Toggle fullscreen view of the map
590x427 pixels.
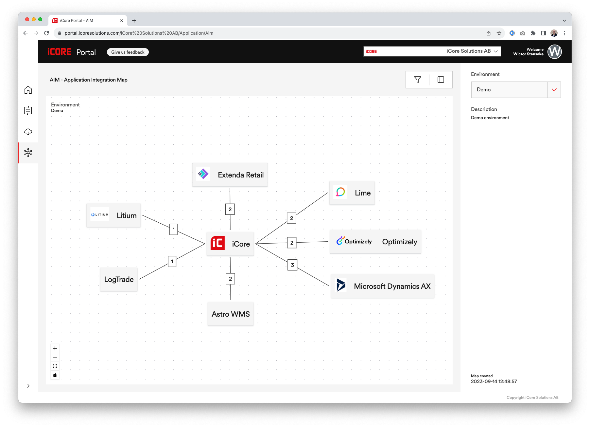[x=55, y=366]
